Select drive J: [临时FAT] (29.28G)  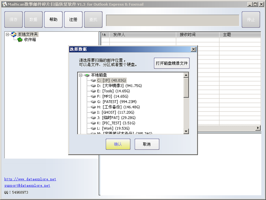pyautogui.click(x=116, y=118)
